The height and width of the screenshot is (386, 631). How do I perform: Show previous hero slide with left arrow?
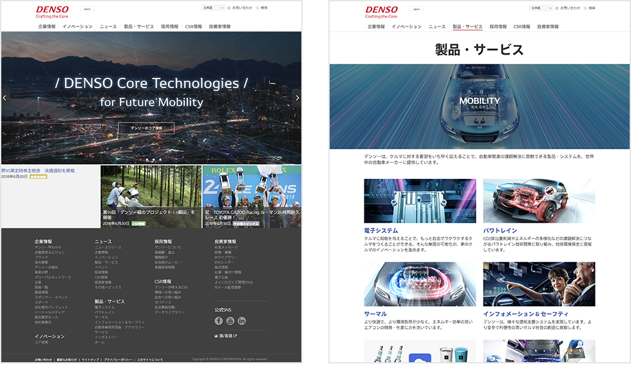[5, 98]
